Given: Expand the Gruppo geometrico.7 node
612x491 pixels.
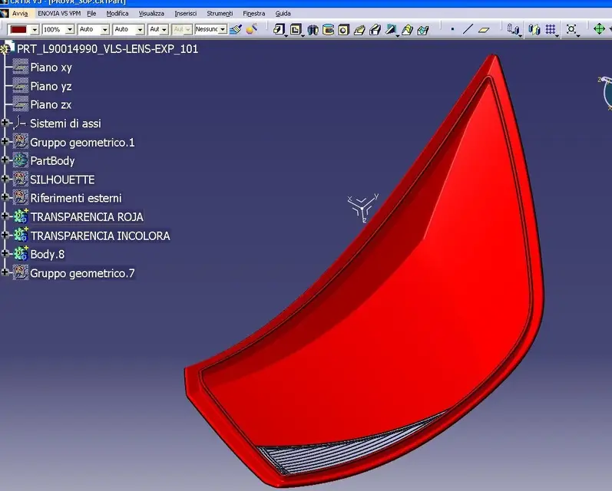Looking at the screenshot, I should coord(5,272).
